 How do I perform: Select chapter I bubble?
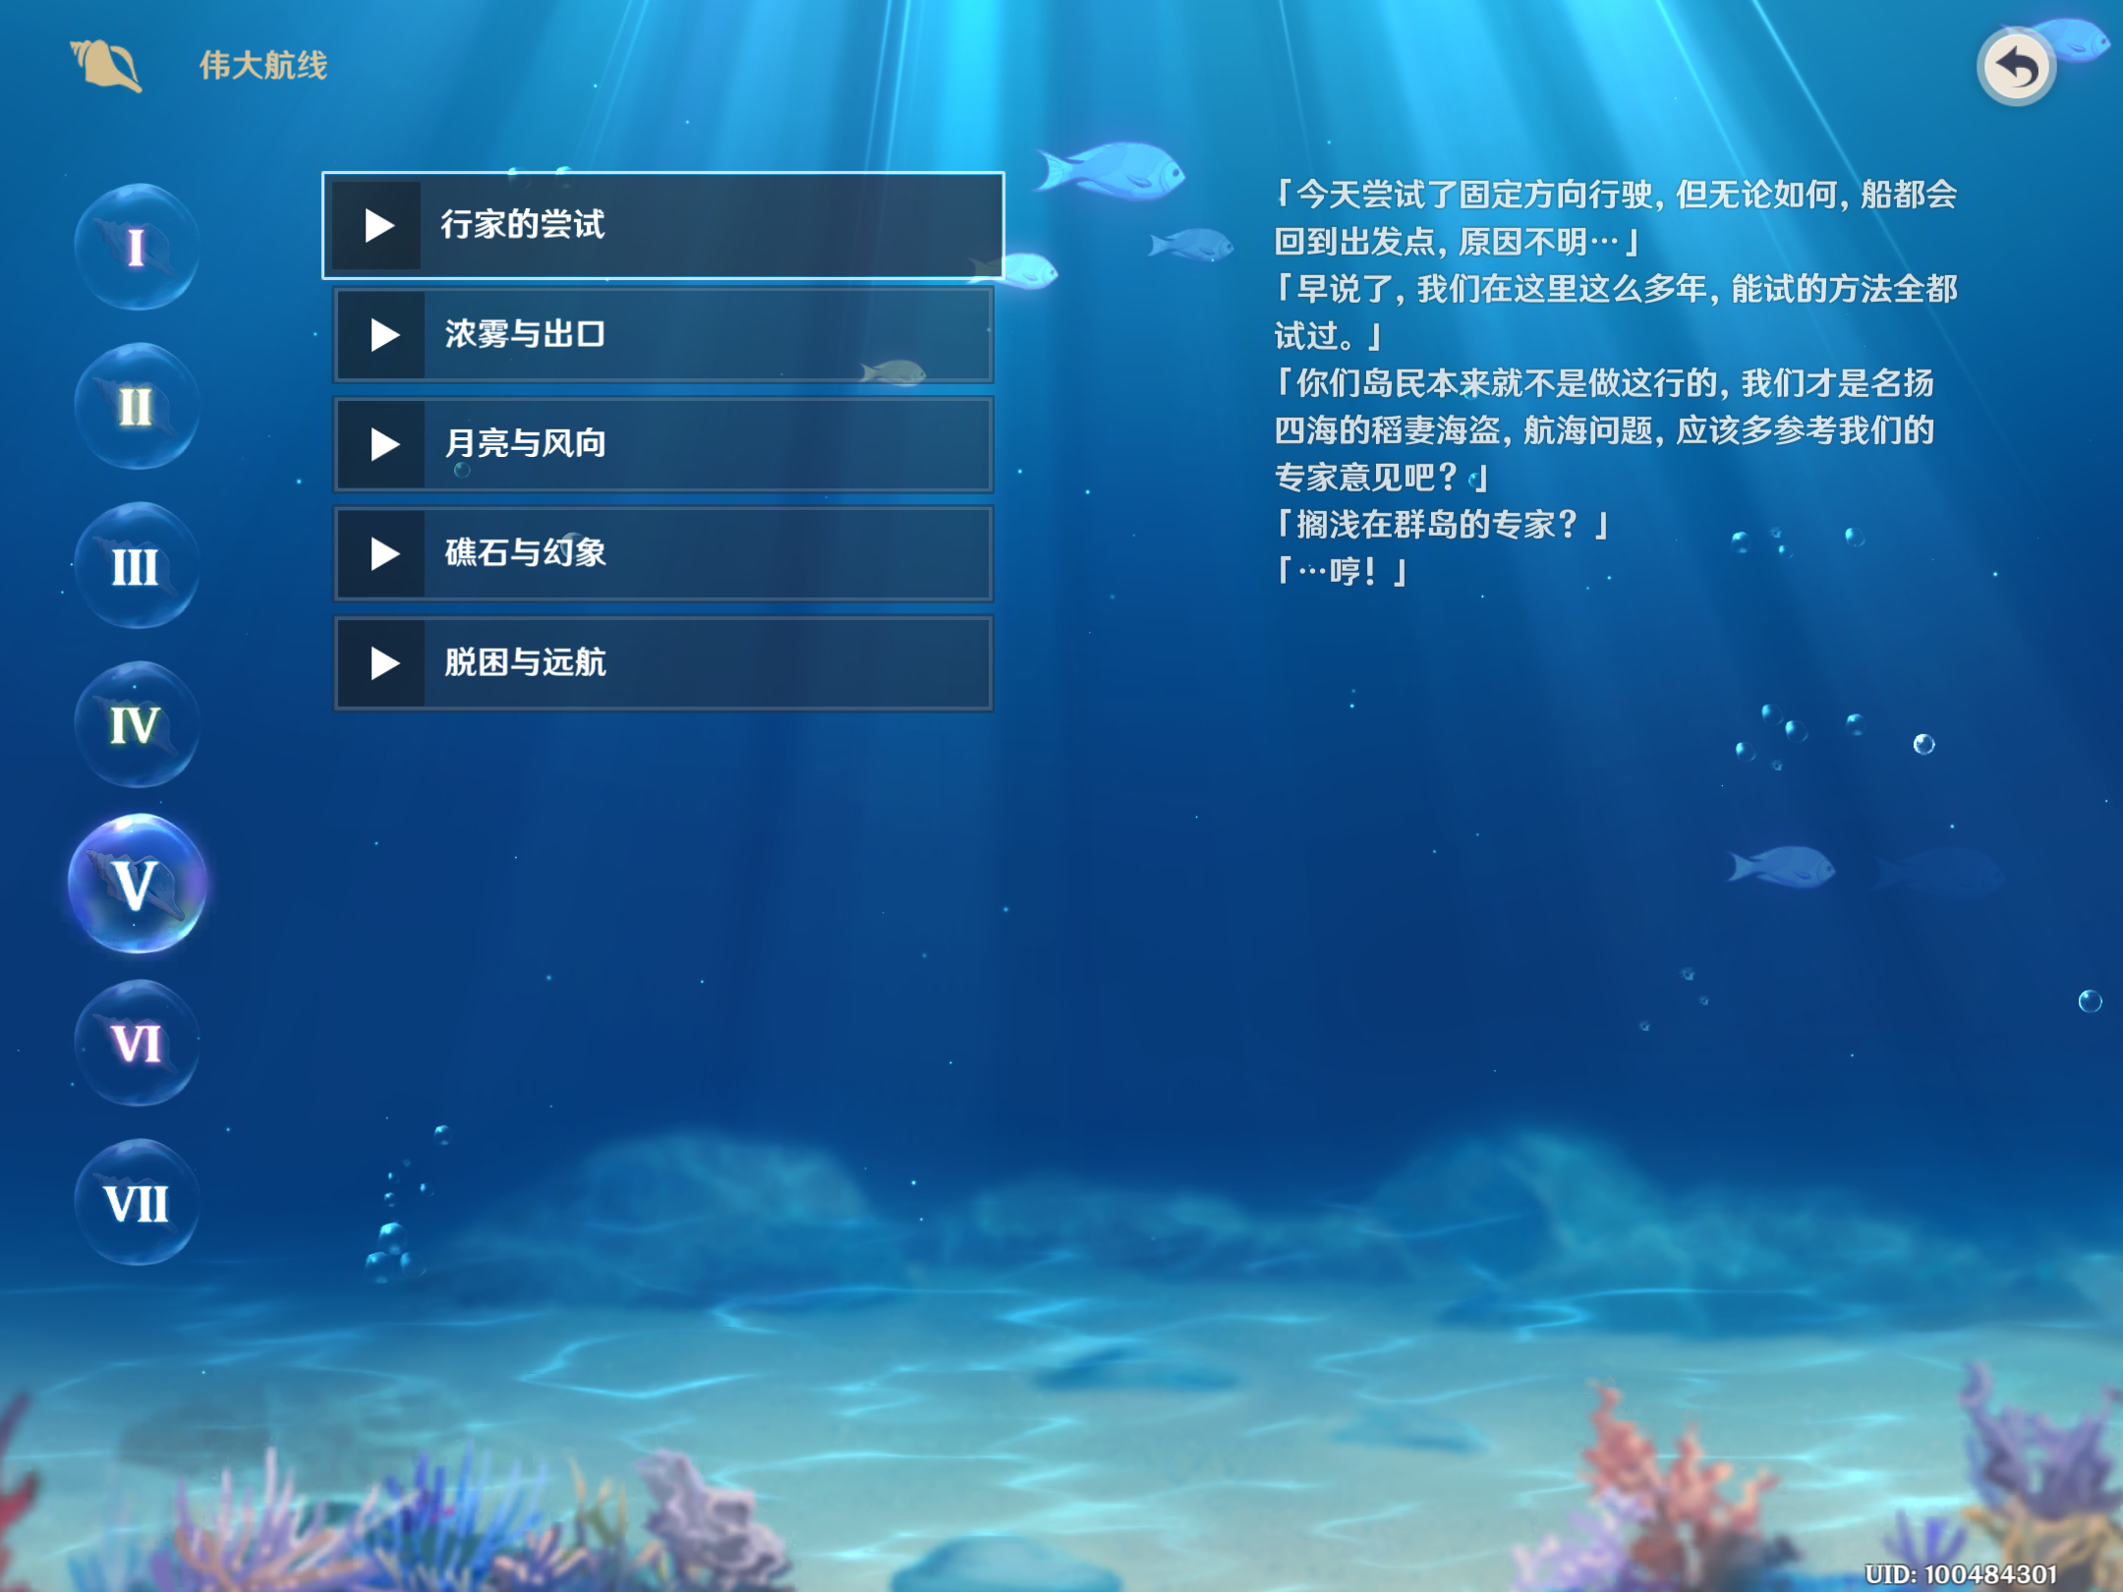[137, 247]
